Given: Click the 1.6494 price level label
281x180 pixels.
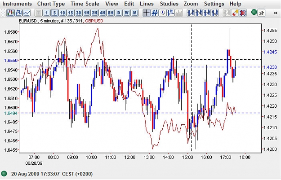Looking at the screenshot, I should (x=11, y=113).
